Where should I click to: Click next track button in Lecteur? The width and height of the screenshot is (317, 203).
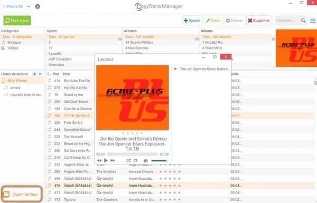click(113, 161)
